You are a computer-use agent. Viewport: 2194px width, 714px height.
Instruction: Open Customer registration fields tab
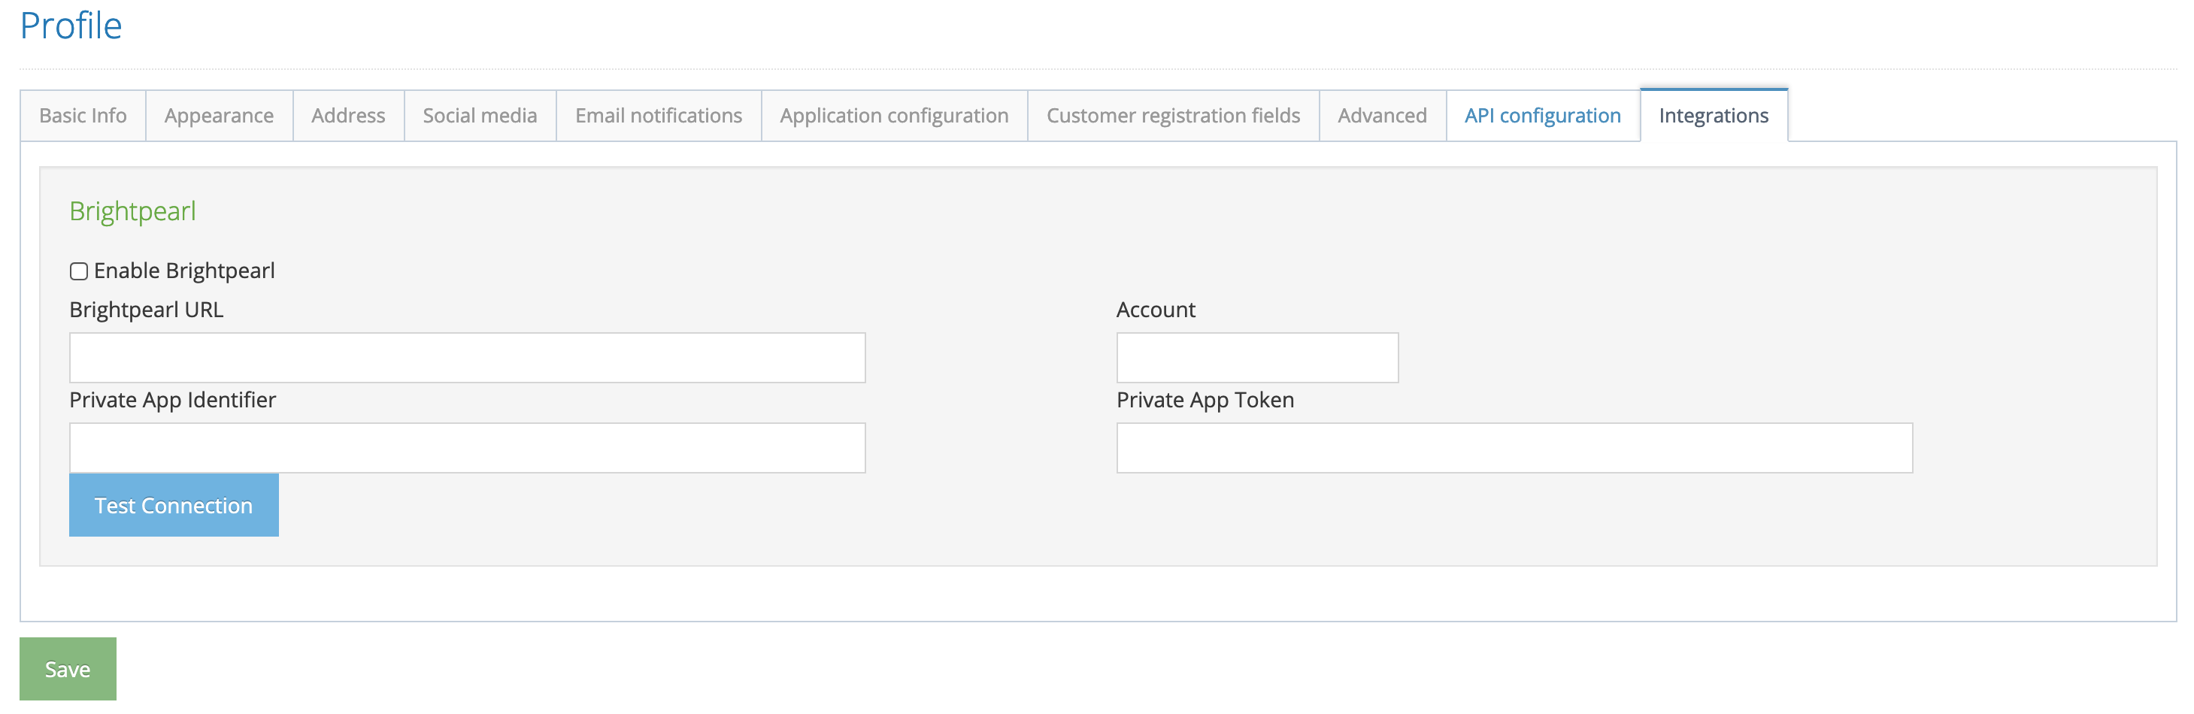[x=1174, y=116]
